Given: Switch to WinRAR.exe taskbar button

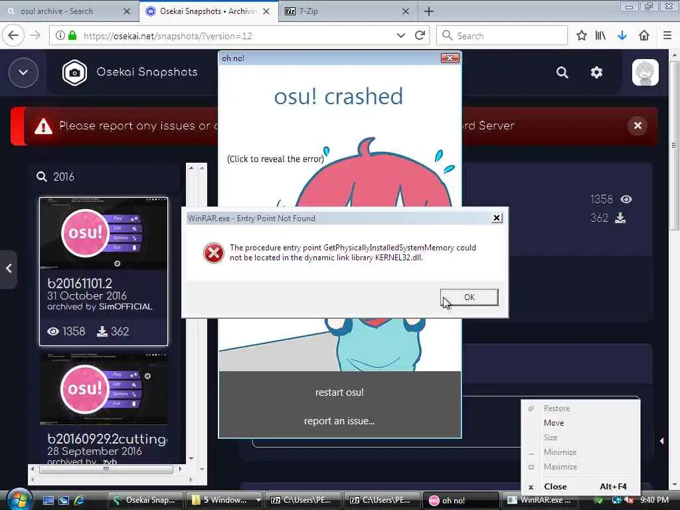Looking at the screenshot, I should point(540,500).
